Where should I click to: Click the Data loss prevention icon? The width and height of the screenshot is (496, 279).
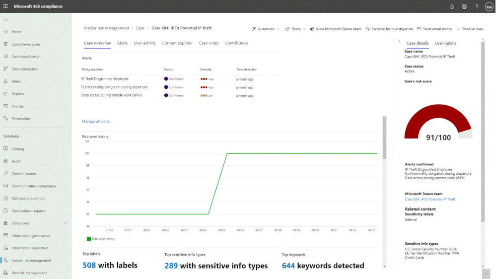click(x=5, y=199)
